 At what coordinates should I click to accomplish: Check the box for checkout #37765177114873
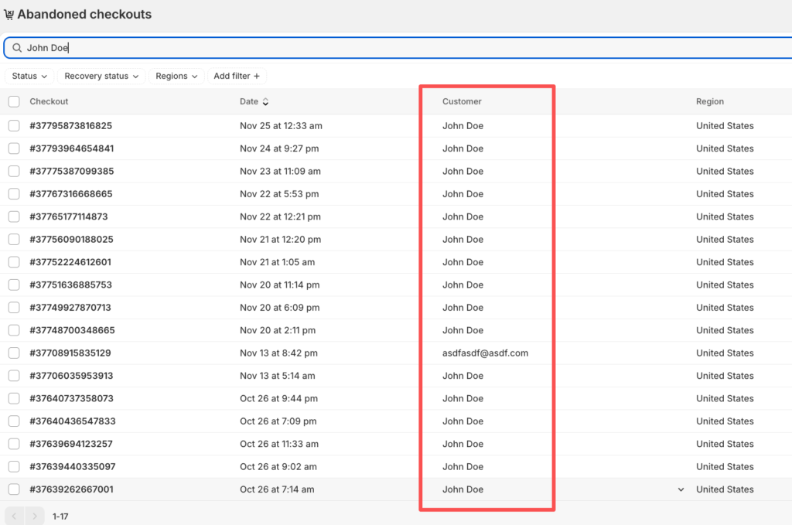[x=14, y=216]
